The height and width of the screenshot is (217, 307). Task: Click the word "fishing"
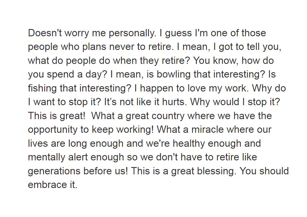43,89
